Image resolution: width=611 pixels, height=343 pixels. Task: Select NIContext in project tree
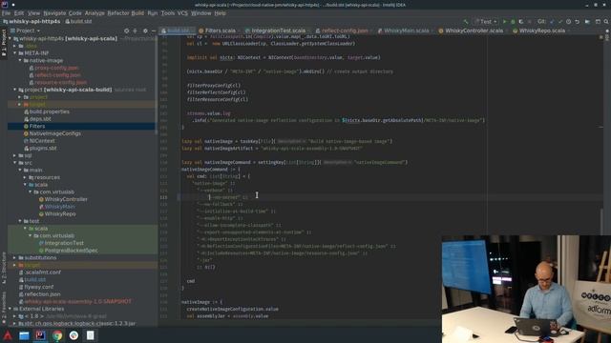(x=42, y=141)
